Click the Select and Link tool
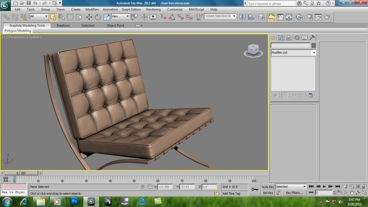The height and width of the screenshot is (207, 368). click(6, 17)
